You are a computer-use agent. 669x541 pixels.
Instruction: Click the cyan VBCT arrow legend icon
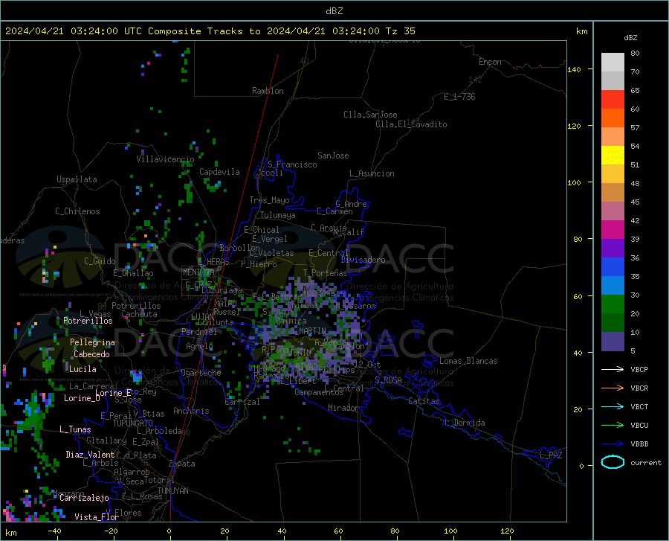click(x=613, y=406)
